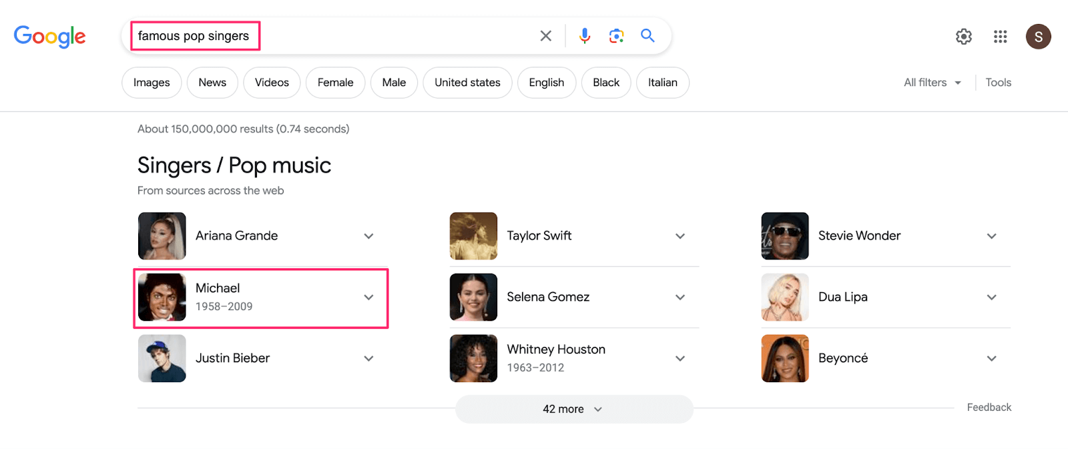The image size is (1068, 449).
Task: Open the Google apps grid
Action: coord(1000,37)
